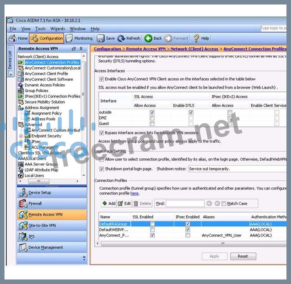Viewport: 291px width, 284px height.
Task: Open Help via question mark icon
Action: point(196,38)
